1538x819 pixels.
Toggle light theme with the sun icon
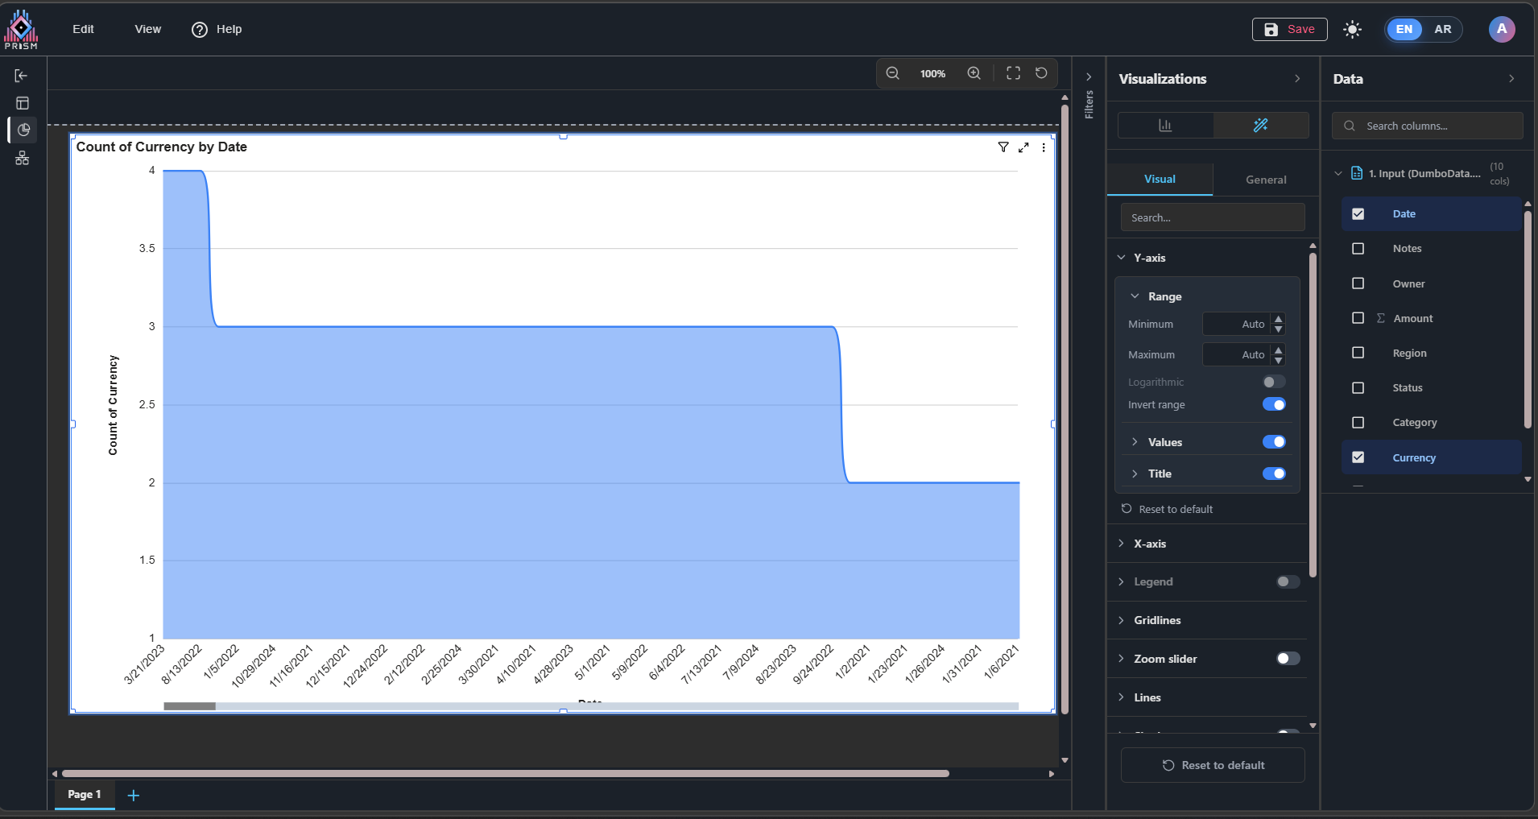pyautogui.click(x=1352, y=30)
